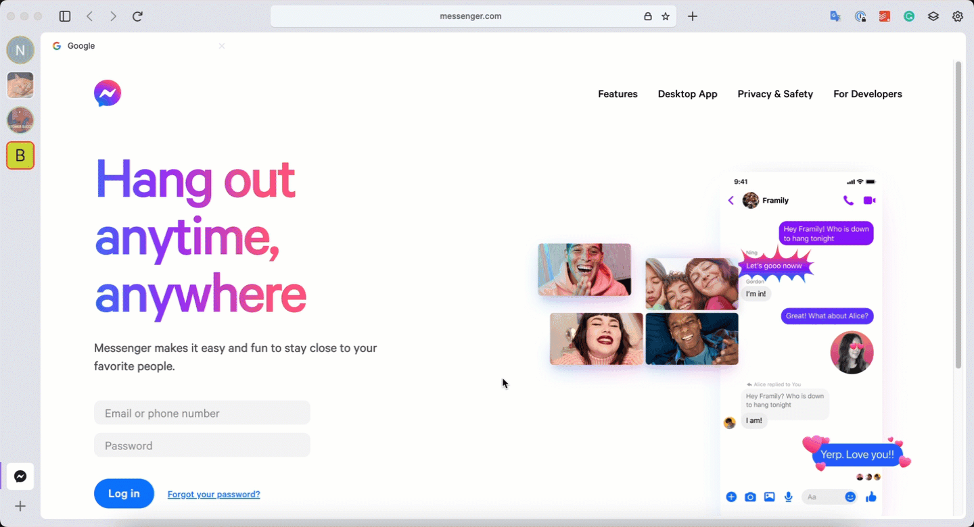
Task: Open the Desktop App menu item
Action: [x=687, y=94]
